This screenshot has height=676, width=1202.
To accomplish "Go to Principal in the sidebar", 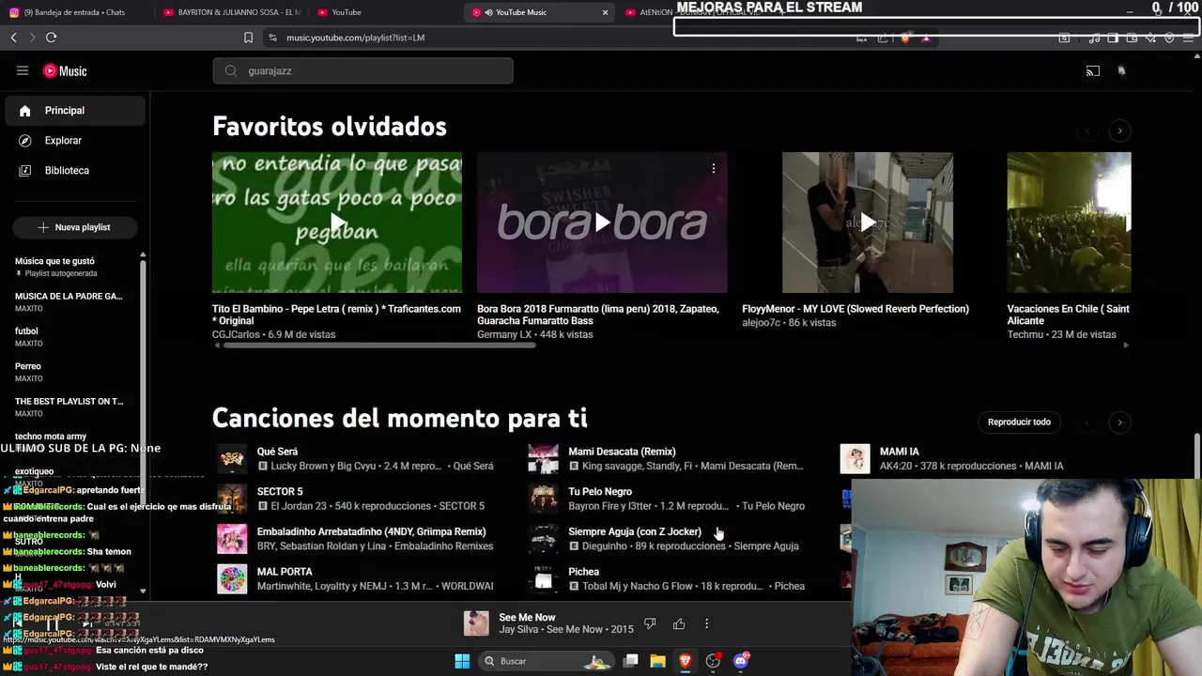I will coord(75,110).
